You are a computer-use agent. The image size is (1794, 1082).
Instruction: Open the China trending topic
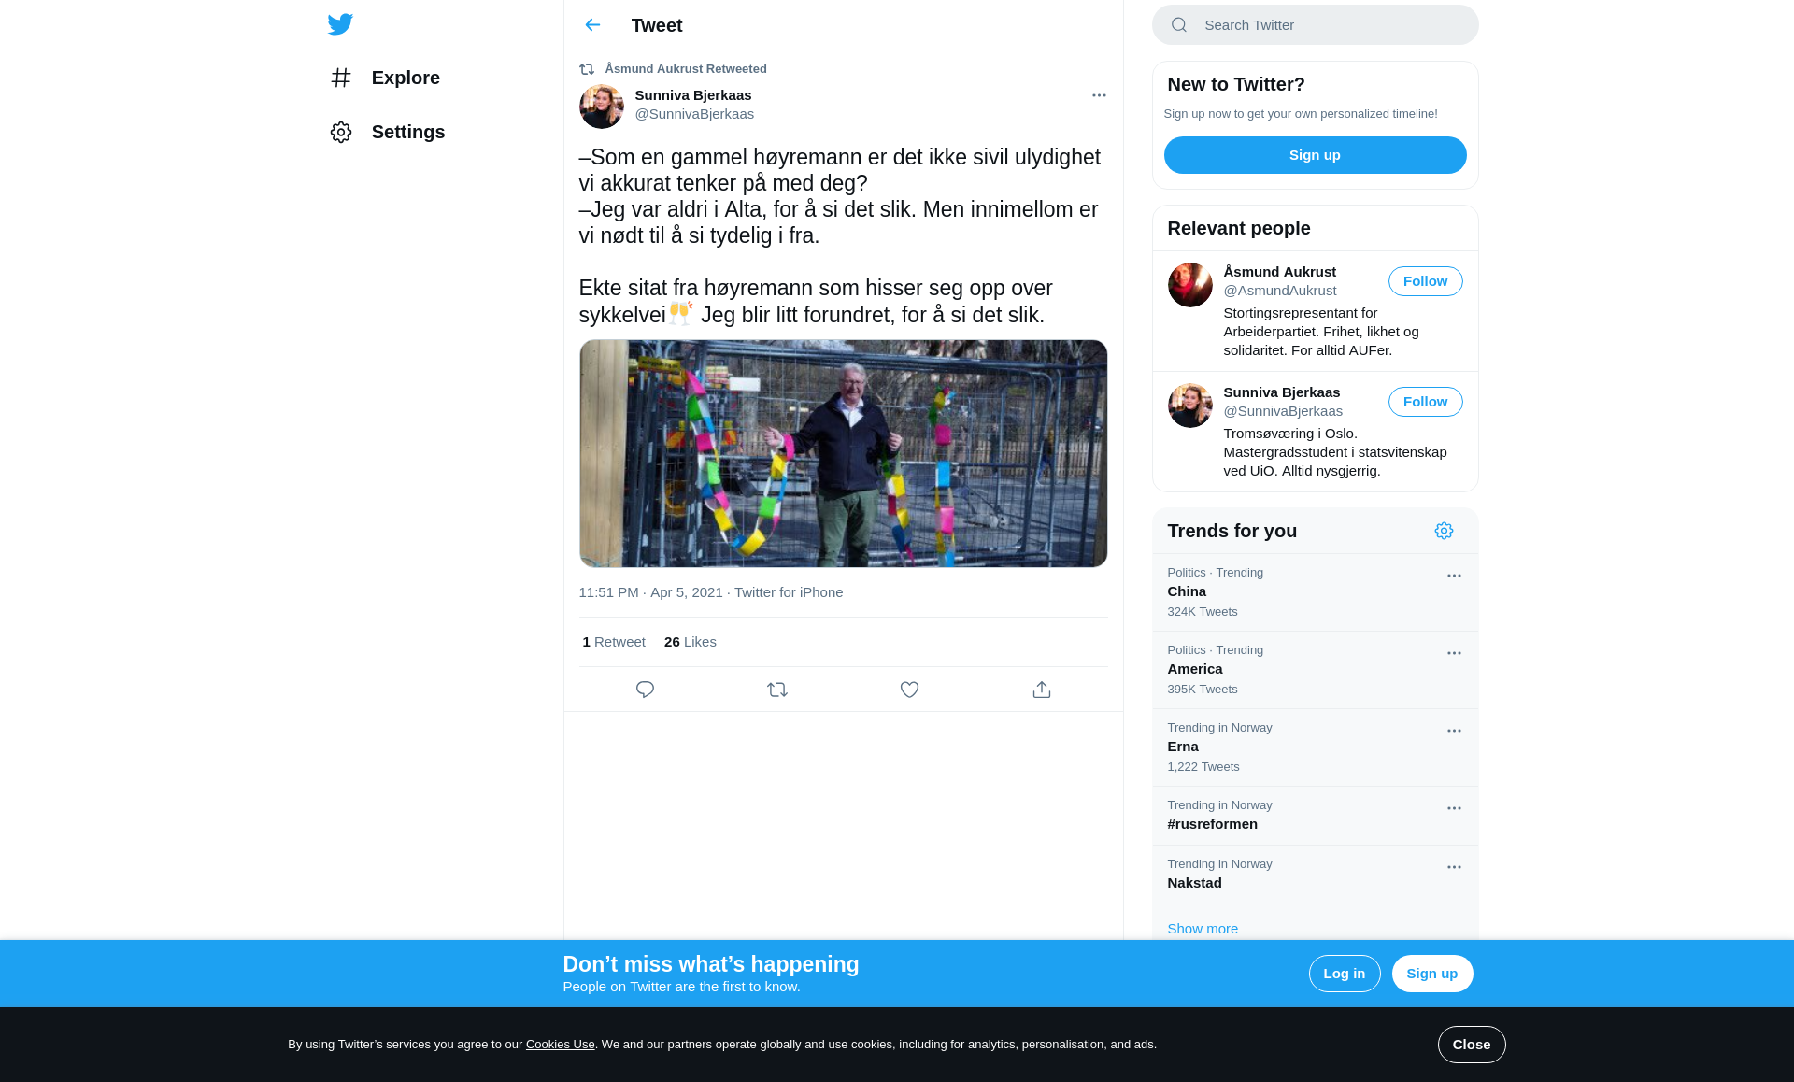click(1316, 592)
